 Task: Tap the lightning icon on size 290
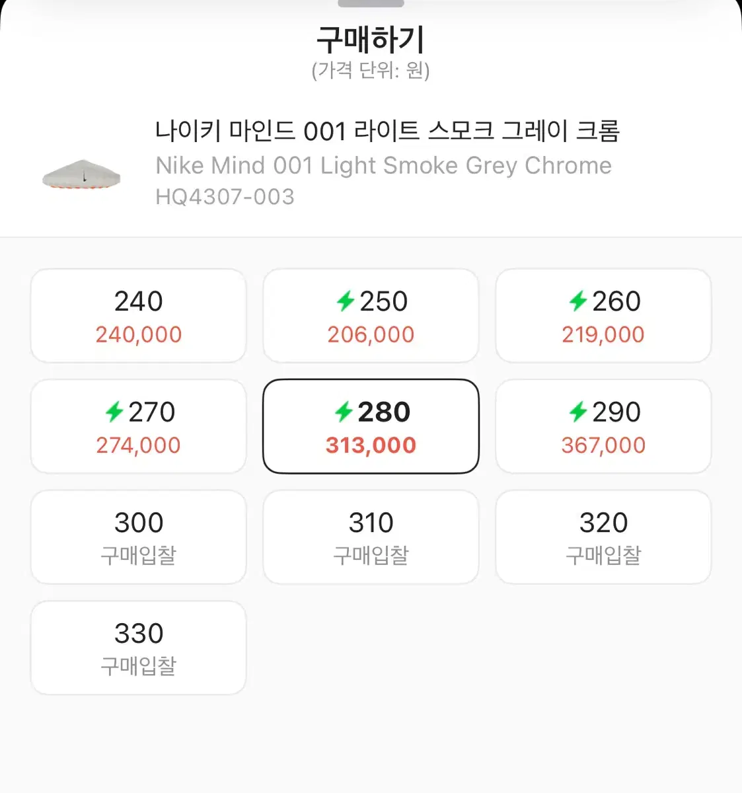coord(578,412)
